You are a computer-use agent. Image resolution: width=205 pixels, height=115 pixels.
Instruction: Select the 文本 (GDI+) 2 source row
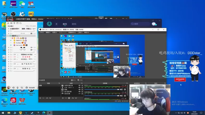point(72,87)
